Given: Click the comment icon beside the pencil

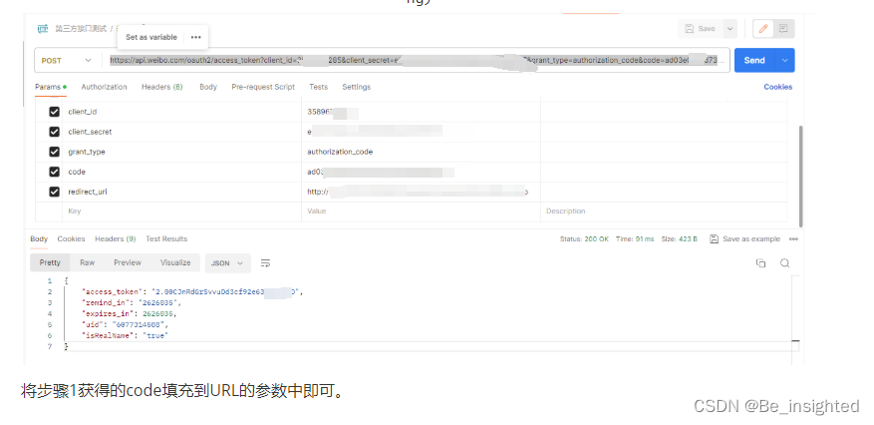Looking at the screenshot, I should pyautogui.click(x=783, y=29).
